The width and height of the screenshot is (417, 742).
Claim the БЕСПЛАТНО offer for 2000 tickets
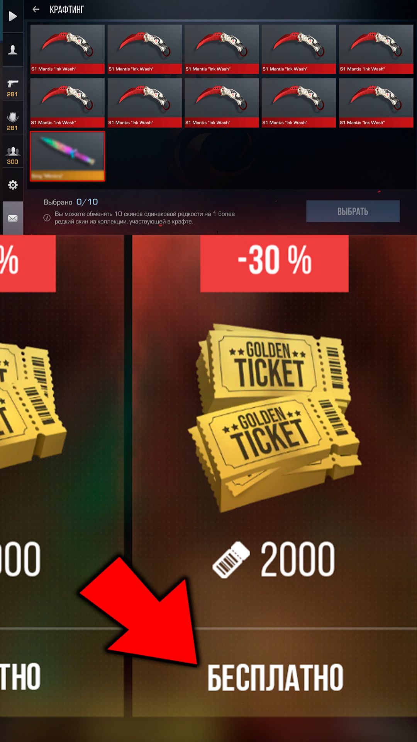point(275,677)
